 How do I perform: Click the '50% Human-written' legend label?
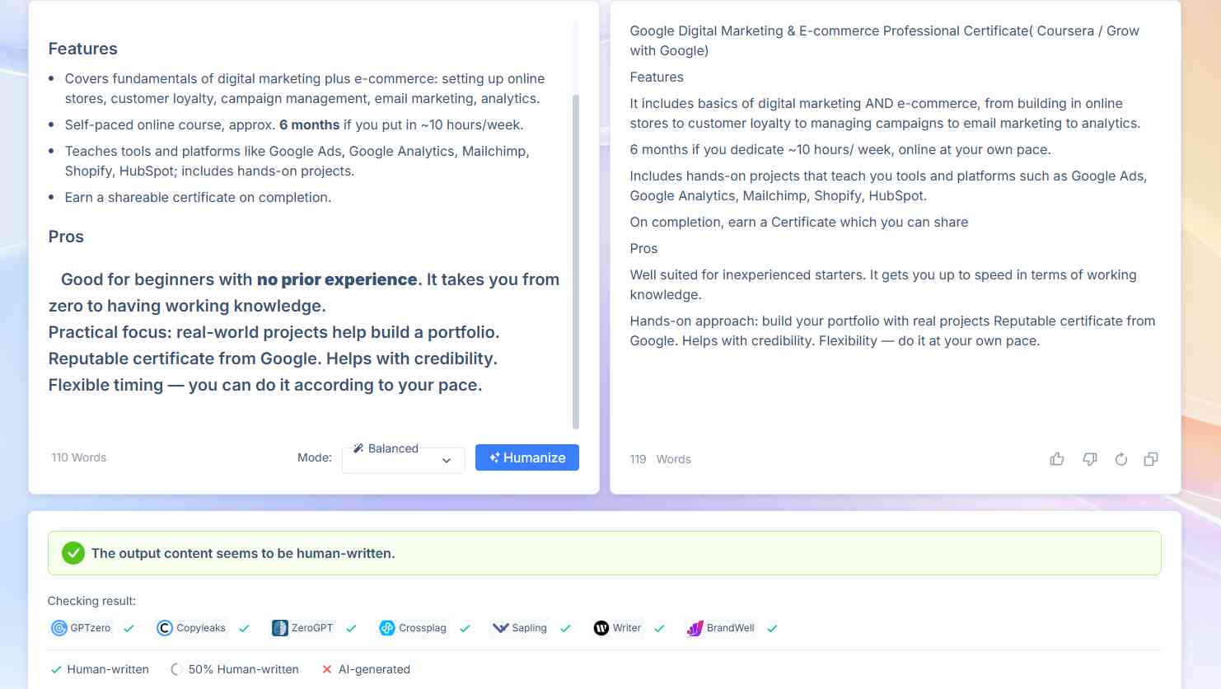pyautogui.click(x=244, y=669)
